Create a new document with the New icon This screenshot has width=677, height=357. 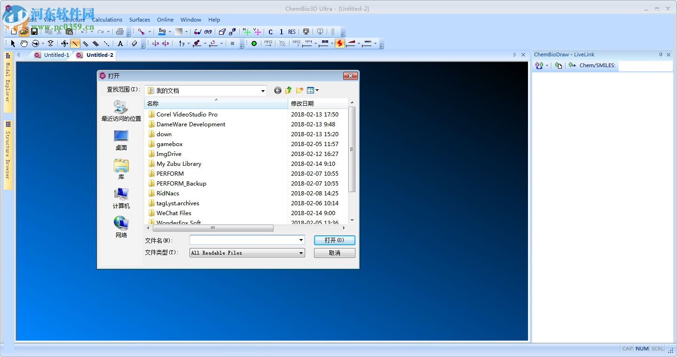[x=14, y=31]
